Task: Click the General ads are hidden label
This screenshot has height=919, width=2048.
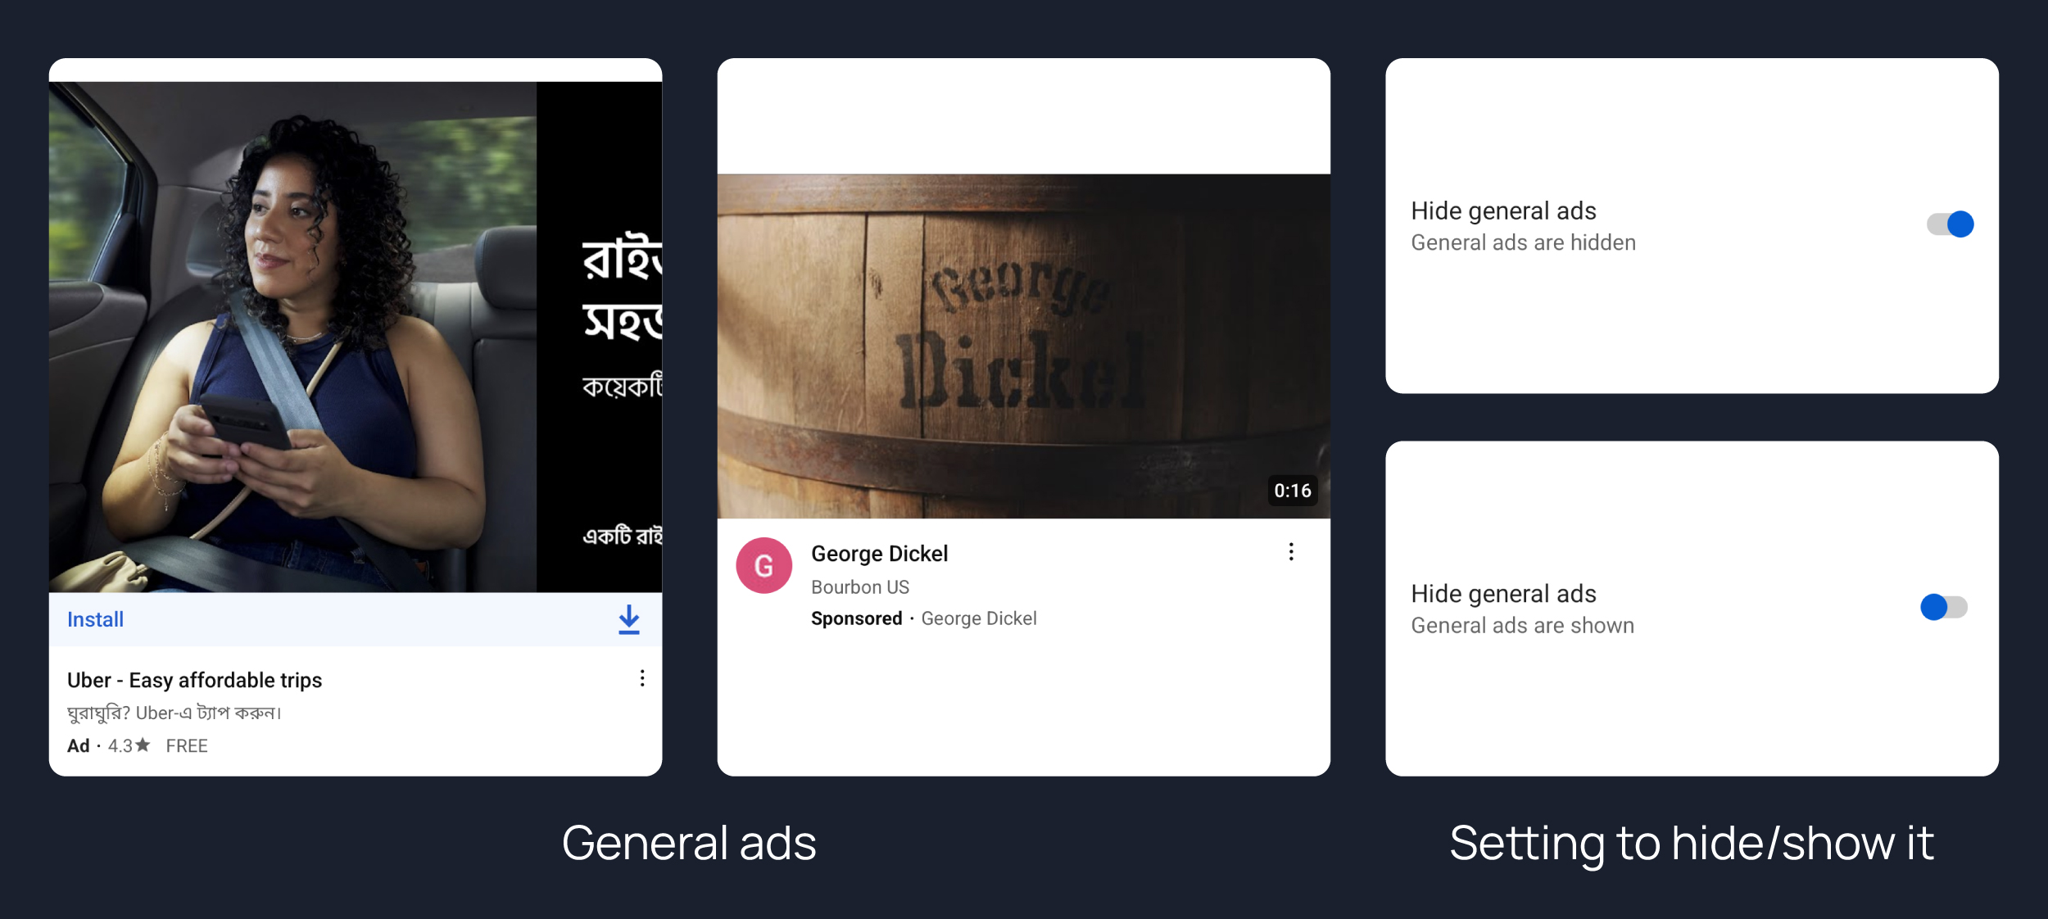Action: (1523, 242)
